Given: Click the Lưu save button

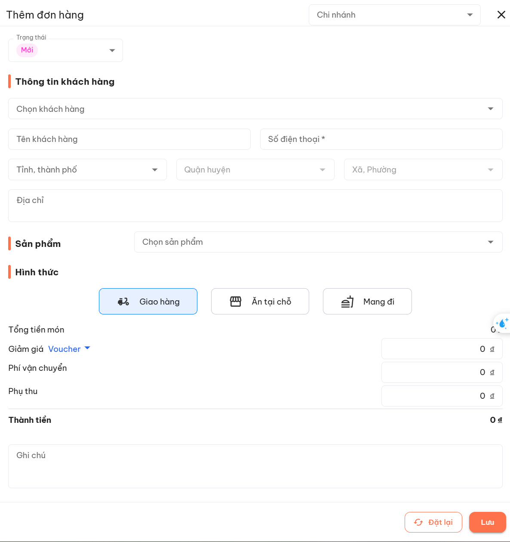Looking at the screenshot, I should 487,522.
